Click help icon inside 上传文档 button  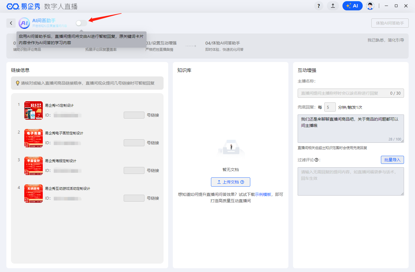pos(242,182)
